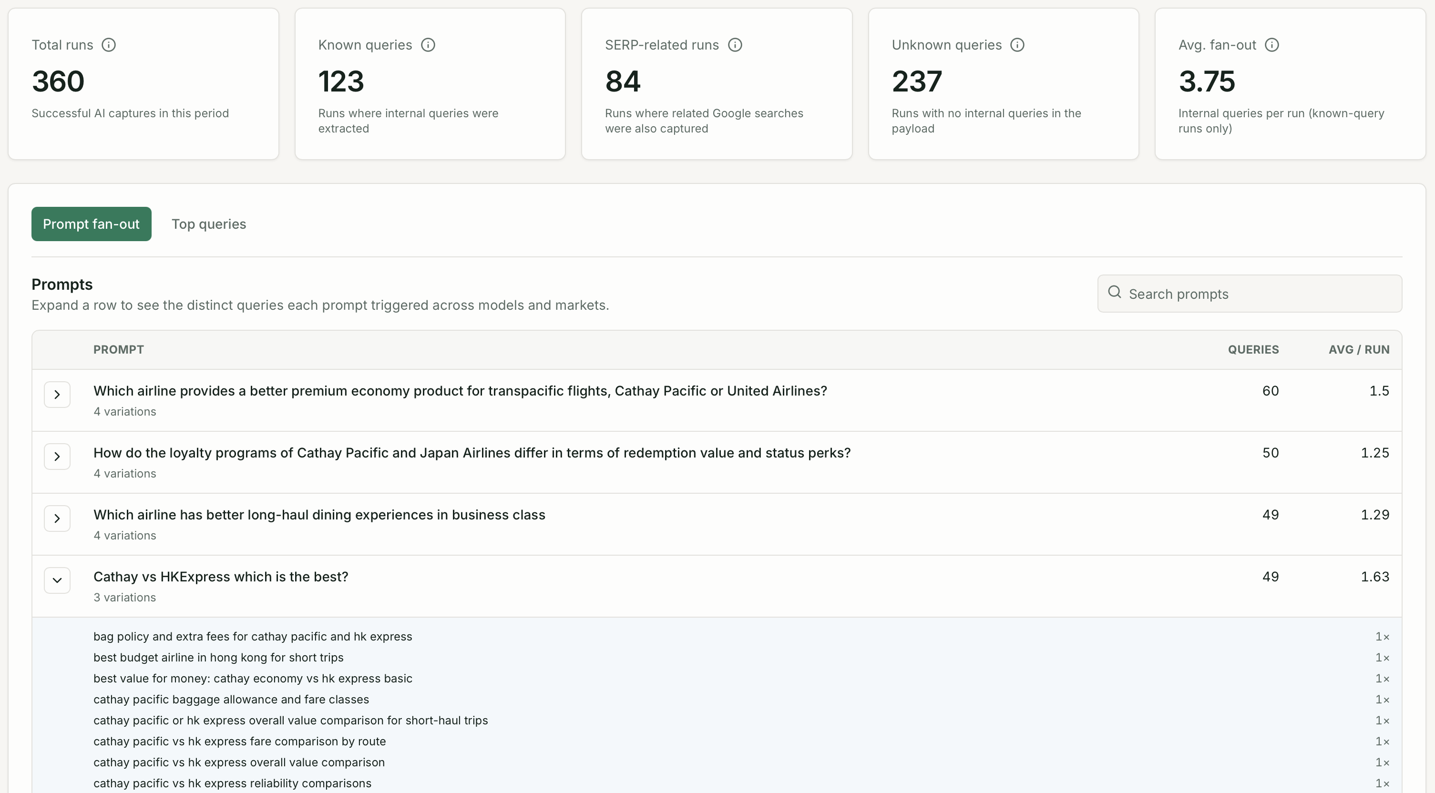Click query 'best budget airline in hong kong for short trips'

pyautogui.click(x=218, y=658)
